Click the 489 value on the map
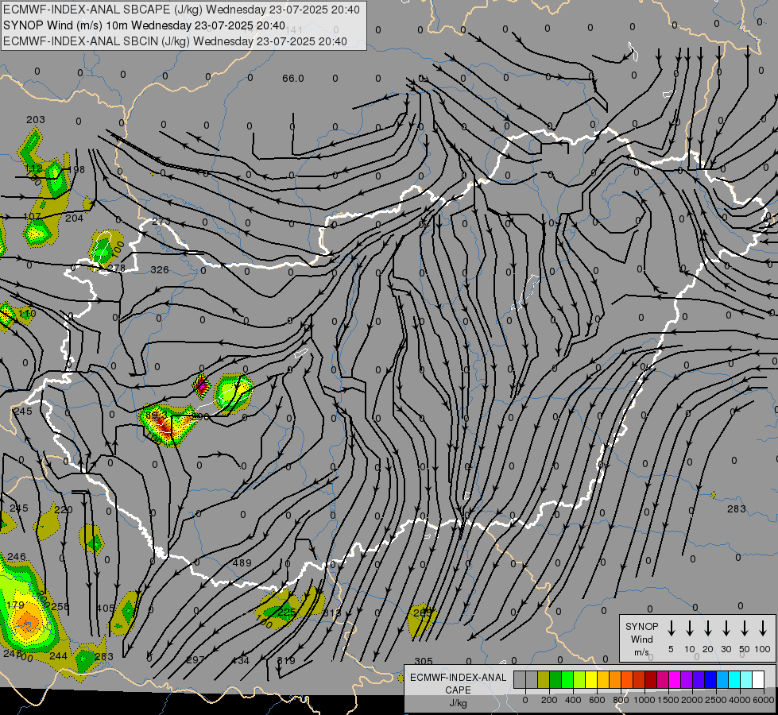This screenshot has width=778, height=715. pos(242,563)
